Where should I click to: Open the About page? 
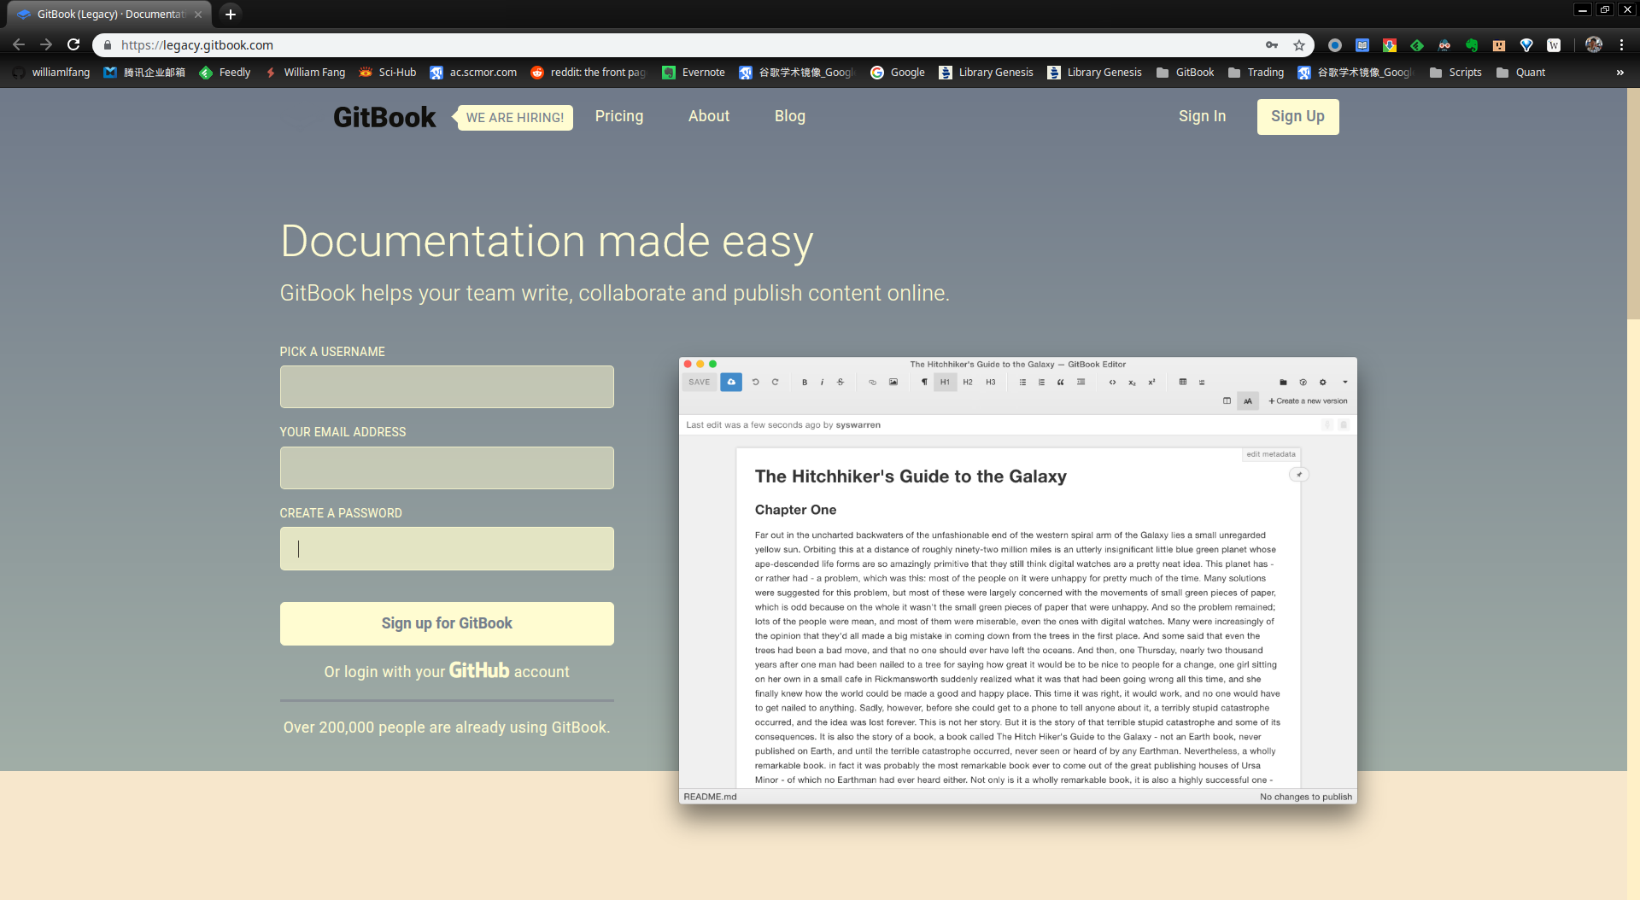709,116
